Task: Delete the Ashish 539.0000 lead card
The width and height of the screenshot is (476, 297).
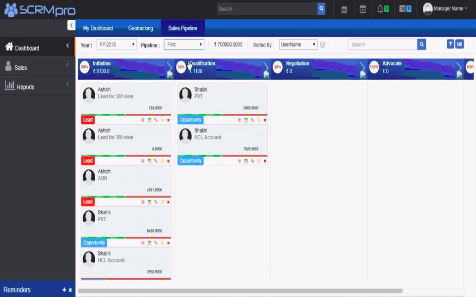Action: (x=169, y=120)
